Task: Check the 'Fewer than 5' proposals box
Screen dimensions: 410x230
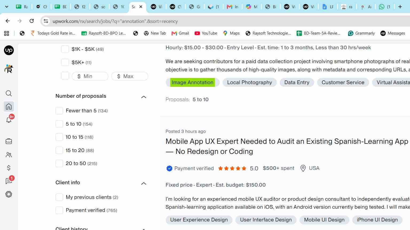Action: [x=59, y=111]
